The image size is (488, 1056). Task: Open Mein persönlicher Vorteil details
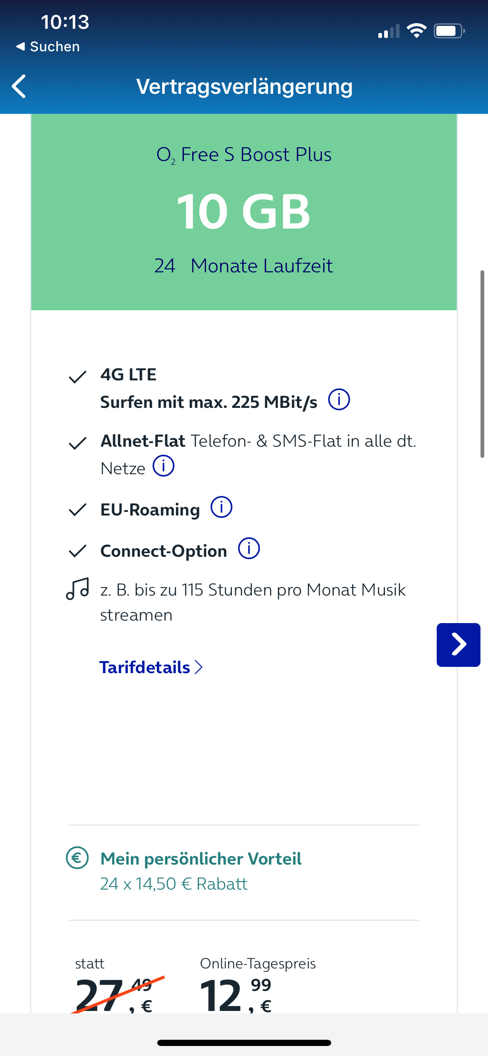(201, 859)
